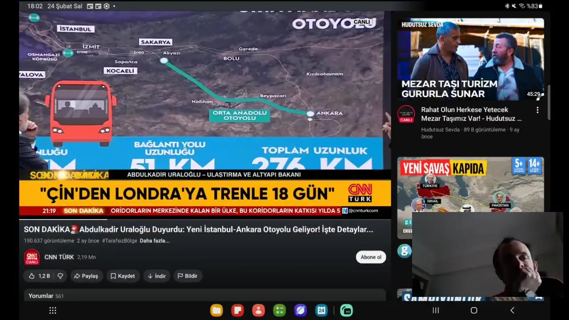
Task: Share the video via Paylaş
Action: (86, 276)
